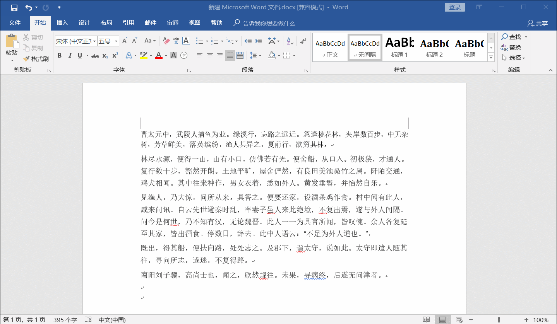The height and width of the screenshot is (324, 557).
Task: Enable center text alignment
Action: point(209,56)
